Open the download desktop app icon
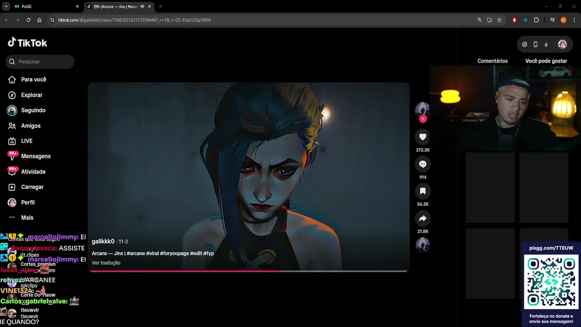This screenshot has height=327, width=581. [x=546, y=44]
